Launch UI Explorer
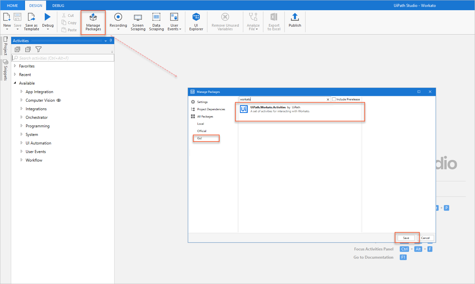The width and height of the screenshot is (475, 284). [x=196, y=22]
